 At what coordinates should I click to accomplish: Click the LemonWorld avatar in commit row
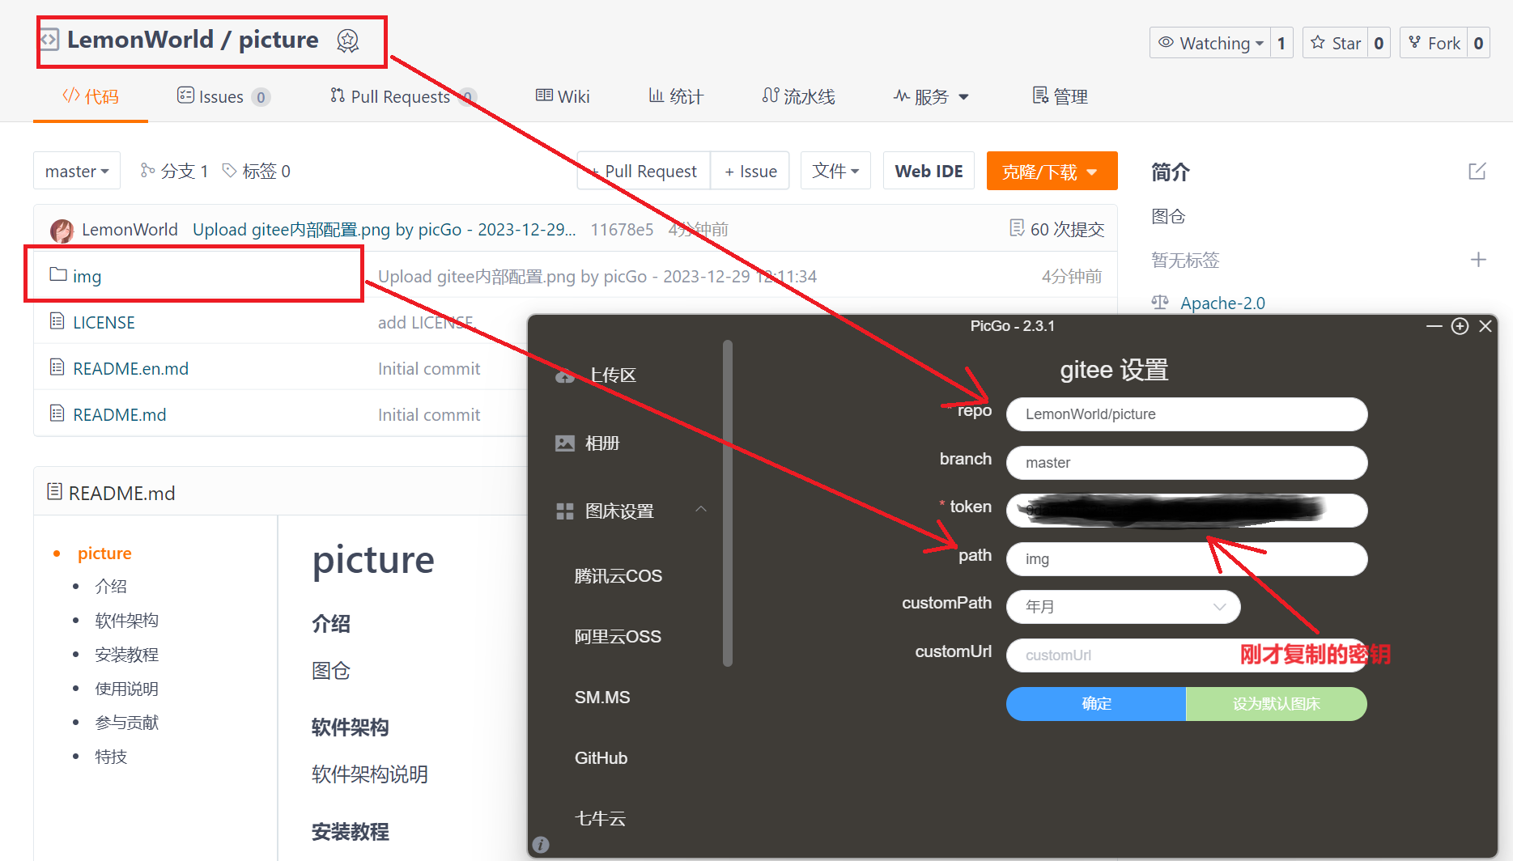tap(62, 231)
